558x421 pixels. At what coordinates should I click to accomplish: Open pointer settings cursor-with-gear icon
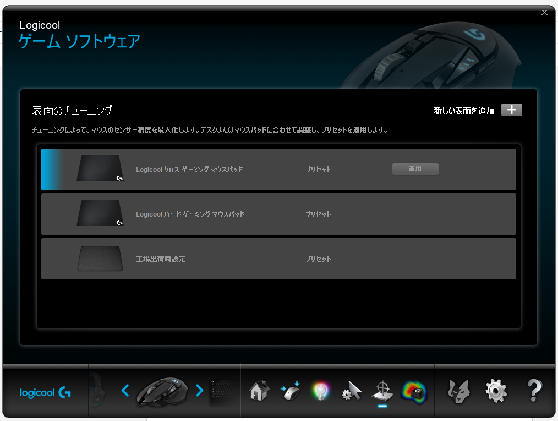coord(352,391)
